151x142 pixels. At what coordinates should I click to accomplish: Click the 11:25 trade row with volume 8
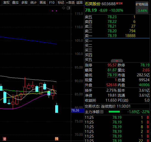click(x=117, y=127)
